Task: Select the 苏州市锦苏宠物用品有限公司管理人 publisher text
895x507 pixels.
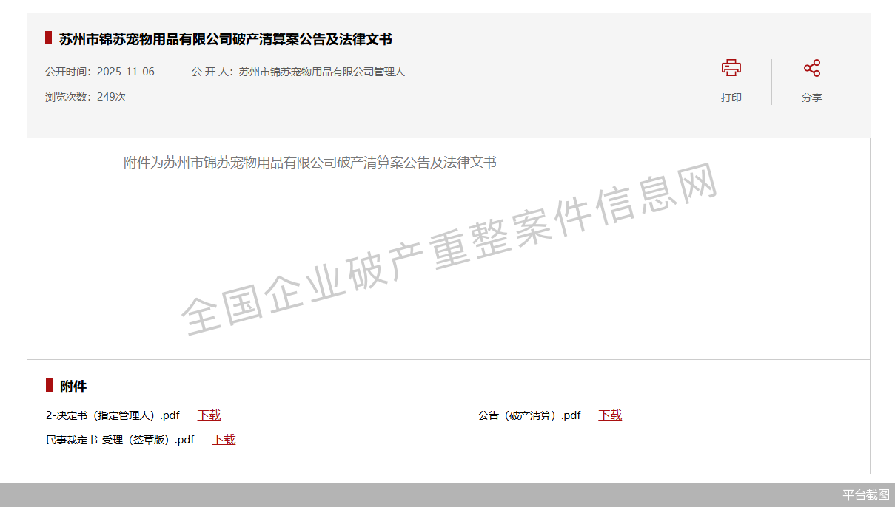Action: point(321,72)
